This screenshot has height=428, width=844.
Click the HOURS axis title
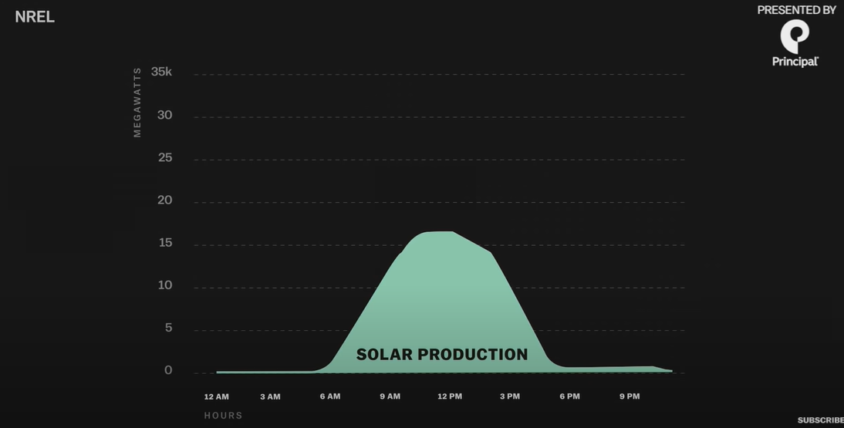tap(224, 416)
